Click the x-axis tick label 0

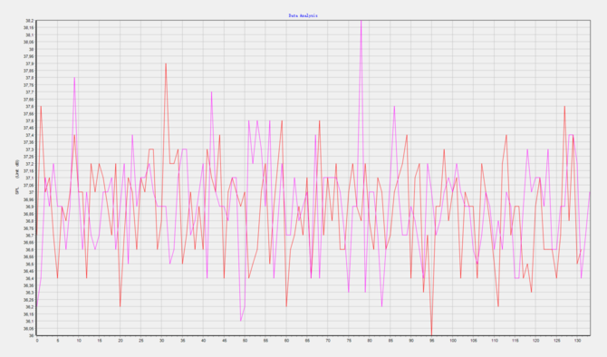point(37,341)
